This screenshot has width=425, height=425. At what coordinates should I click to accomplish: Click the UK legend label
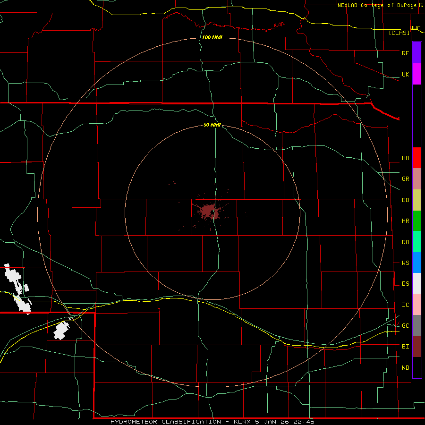[405, 74]
